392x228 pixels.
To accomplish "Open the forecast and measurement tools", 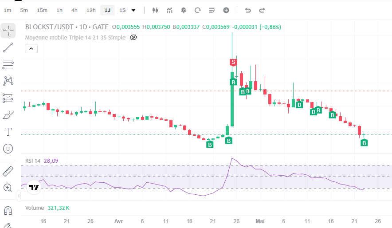I will (x=8, y=98).
